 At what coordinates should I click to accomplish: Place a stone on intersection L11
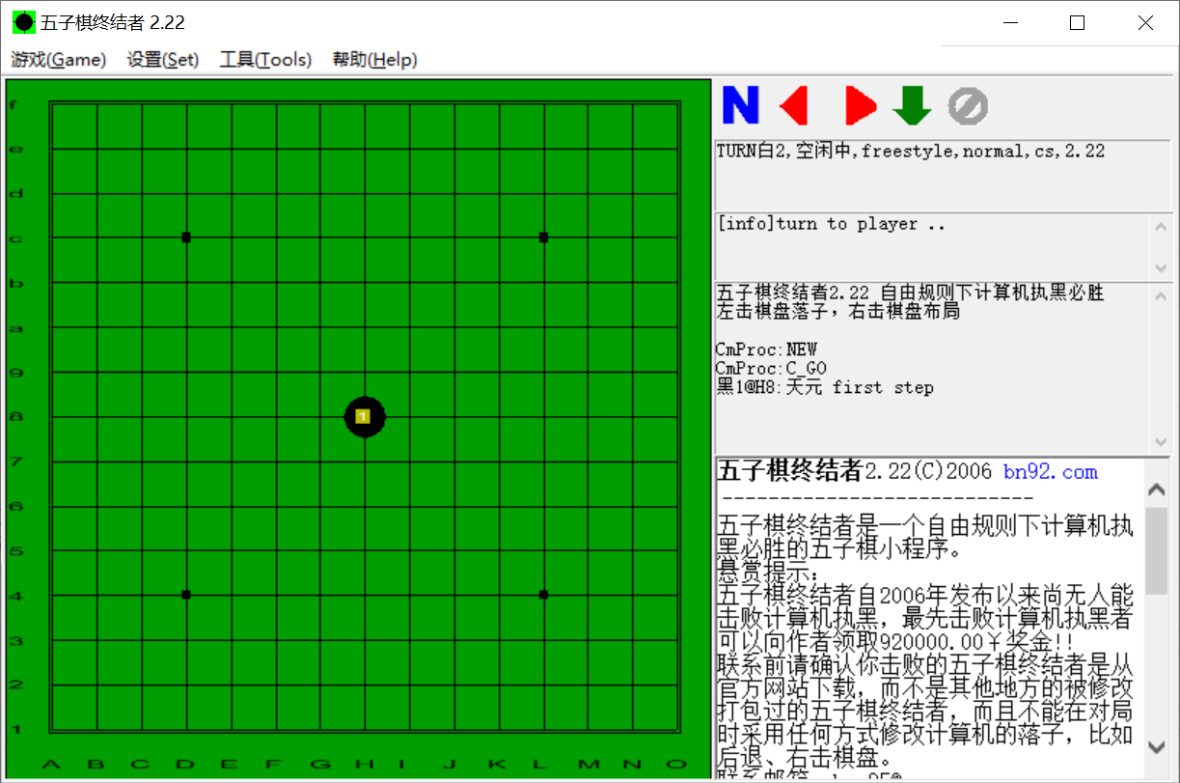tap(543, 282)
